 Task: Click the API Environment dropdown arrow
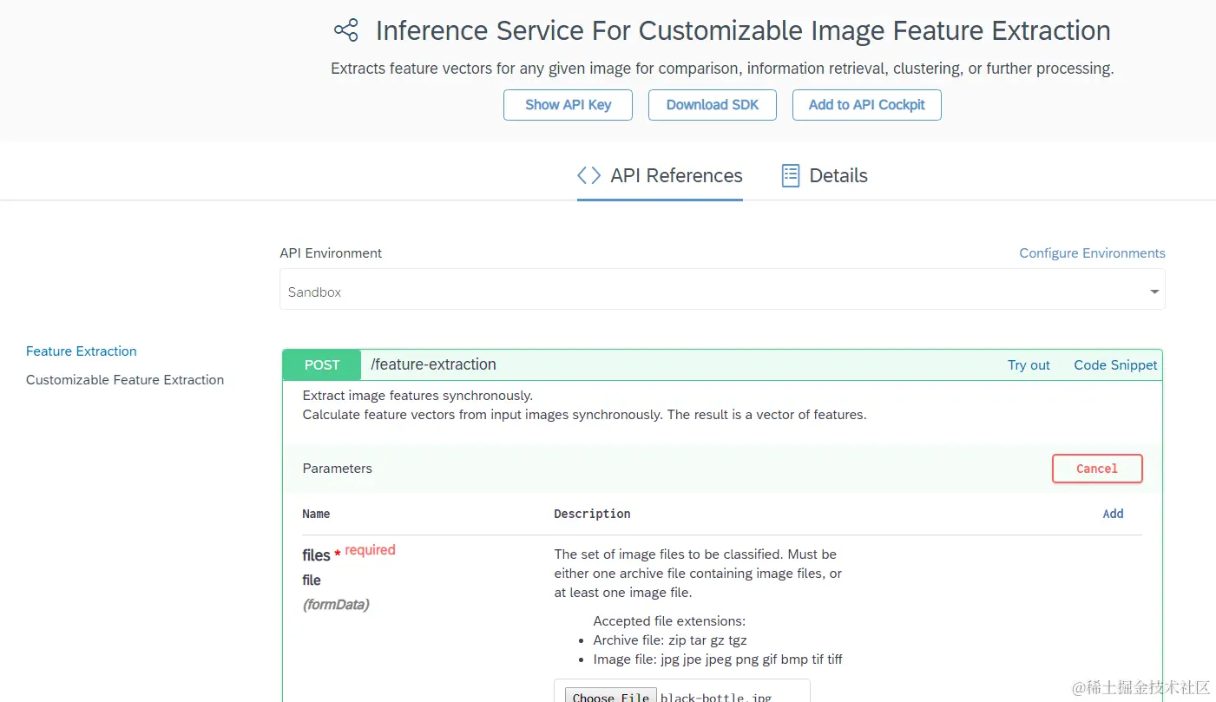(1154, 292)
